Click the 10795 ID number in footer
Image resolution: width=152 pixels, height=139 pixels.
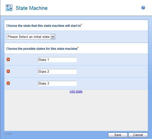pos(8,133)
